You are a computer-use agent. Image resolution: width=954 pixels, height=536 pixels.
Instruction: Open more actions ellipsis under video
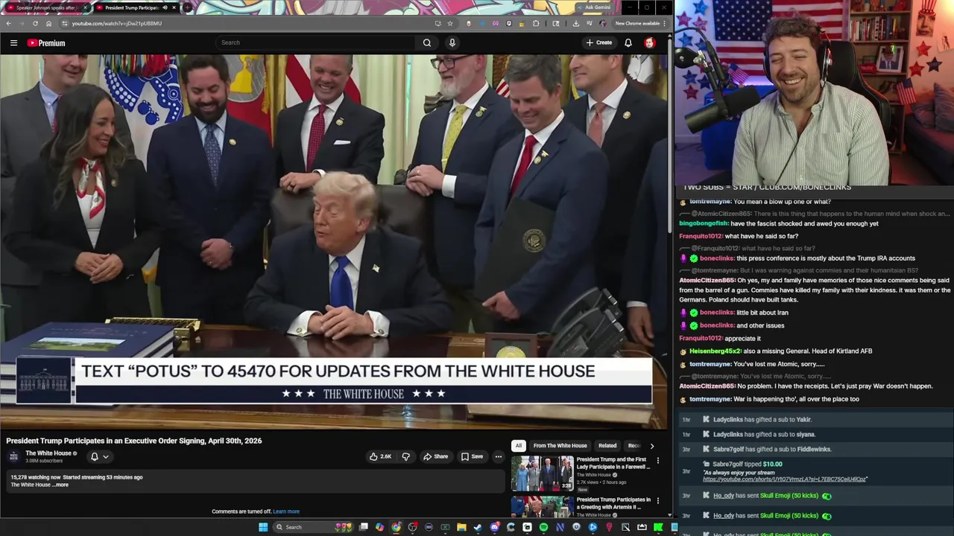click(x=499, y=456)
